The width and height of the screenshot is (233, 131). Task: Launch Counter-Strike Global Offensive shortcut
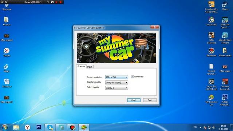(211, 7)
